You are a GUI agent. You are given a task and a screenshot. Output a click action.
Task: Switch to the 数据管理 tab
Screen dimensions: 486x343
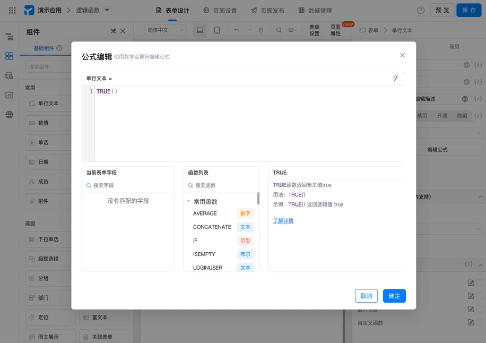coord(315,11)
